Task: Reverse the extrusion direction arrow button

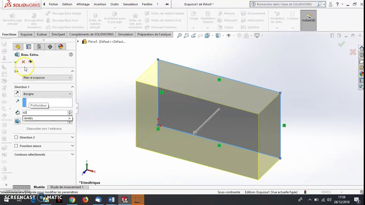Action: (17, 94)
